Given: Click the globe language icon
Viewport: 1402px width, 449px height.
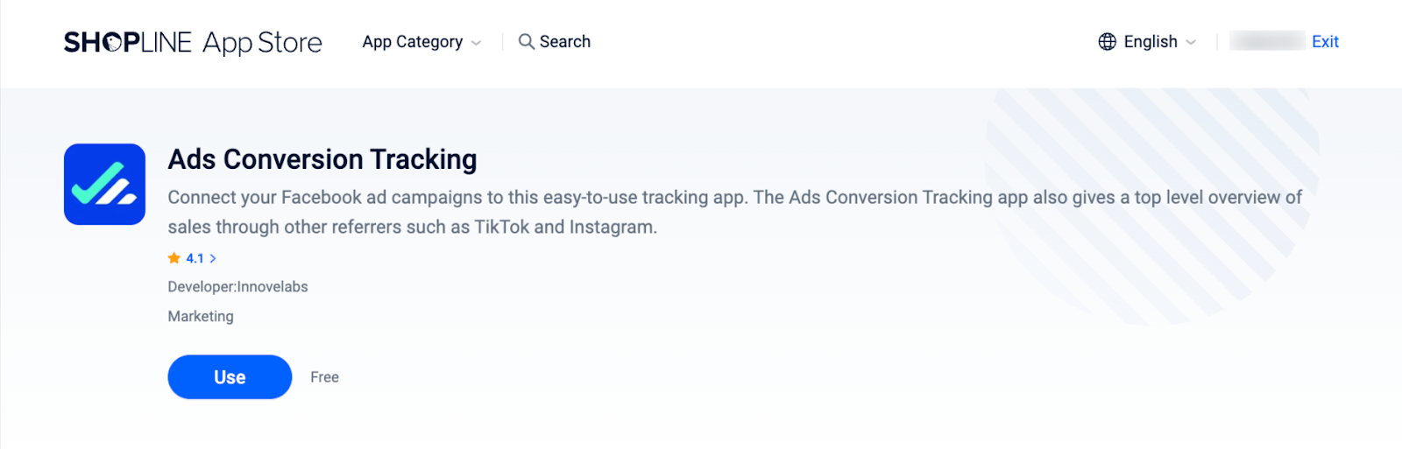Looking at the screenshot, I should tap(1107, 41).
